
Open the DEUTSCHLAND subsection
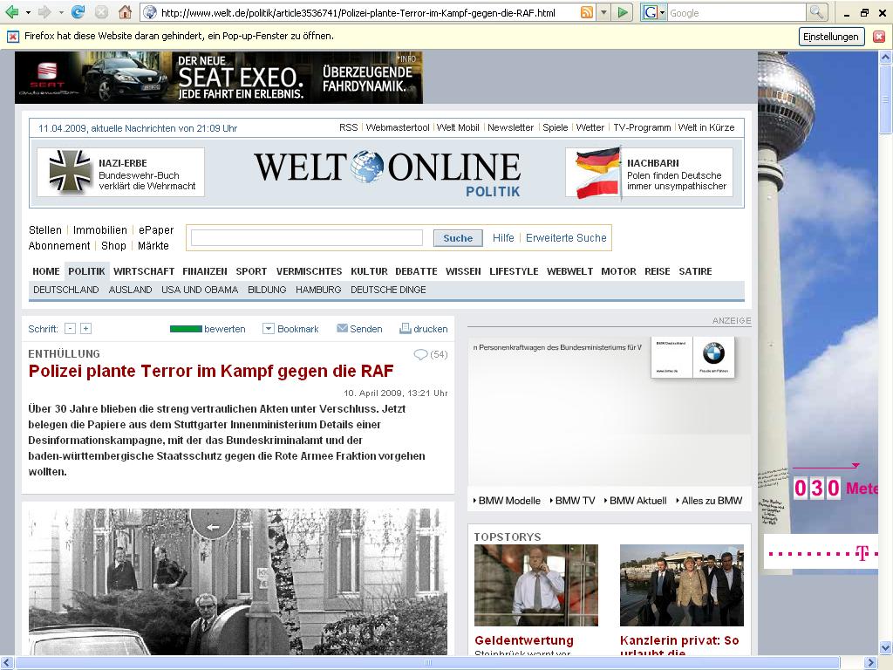(66, 290)
